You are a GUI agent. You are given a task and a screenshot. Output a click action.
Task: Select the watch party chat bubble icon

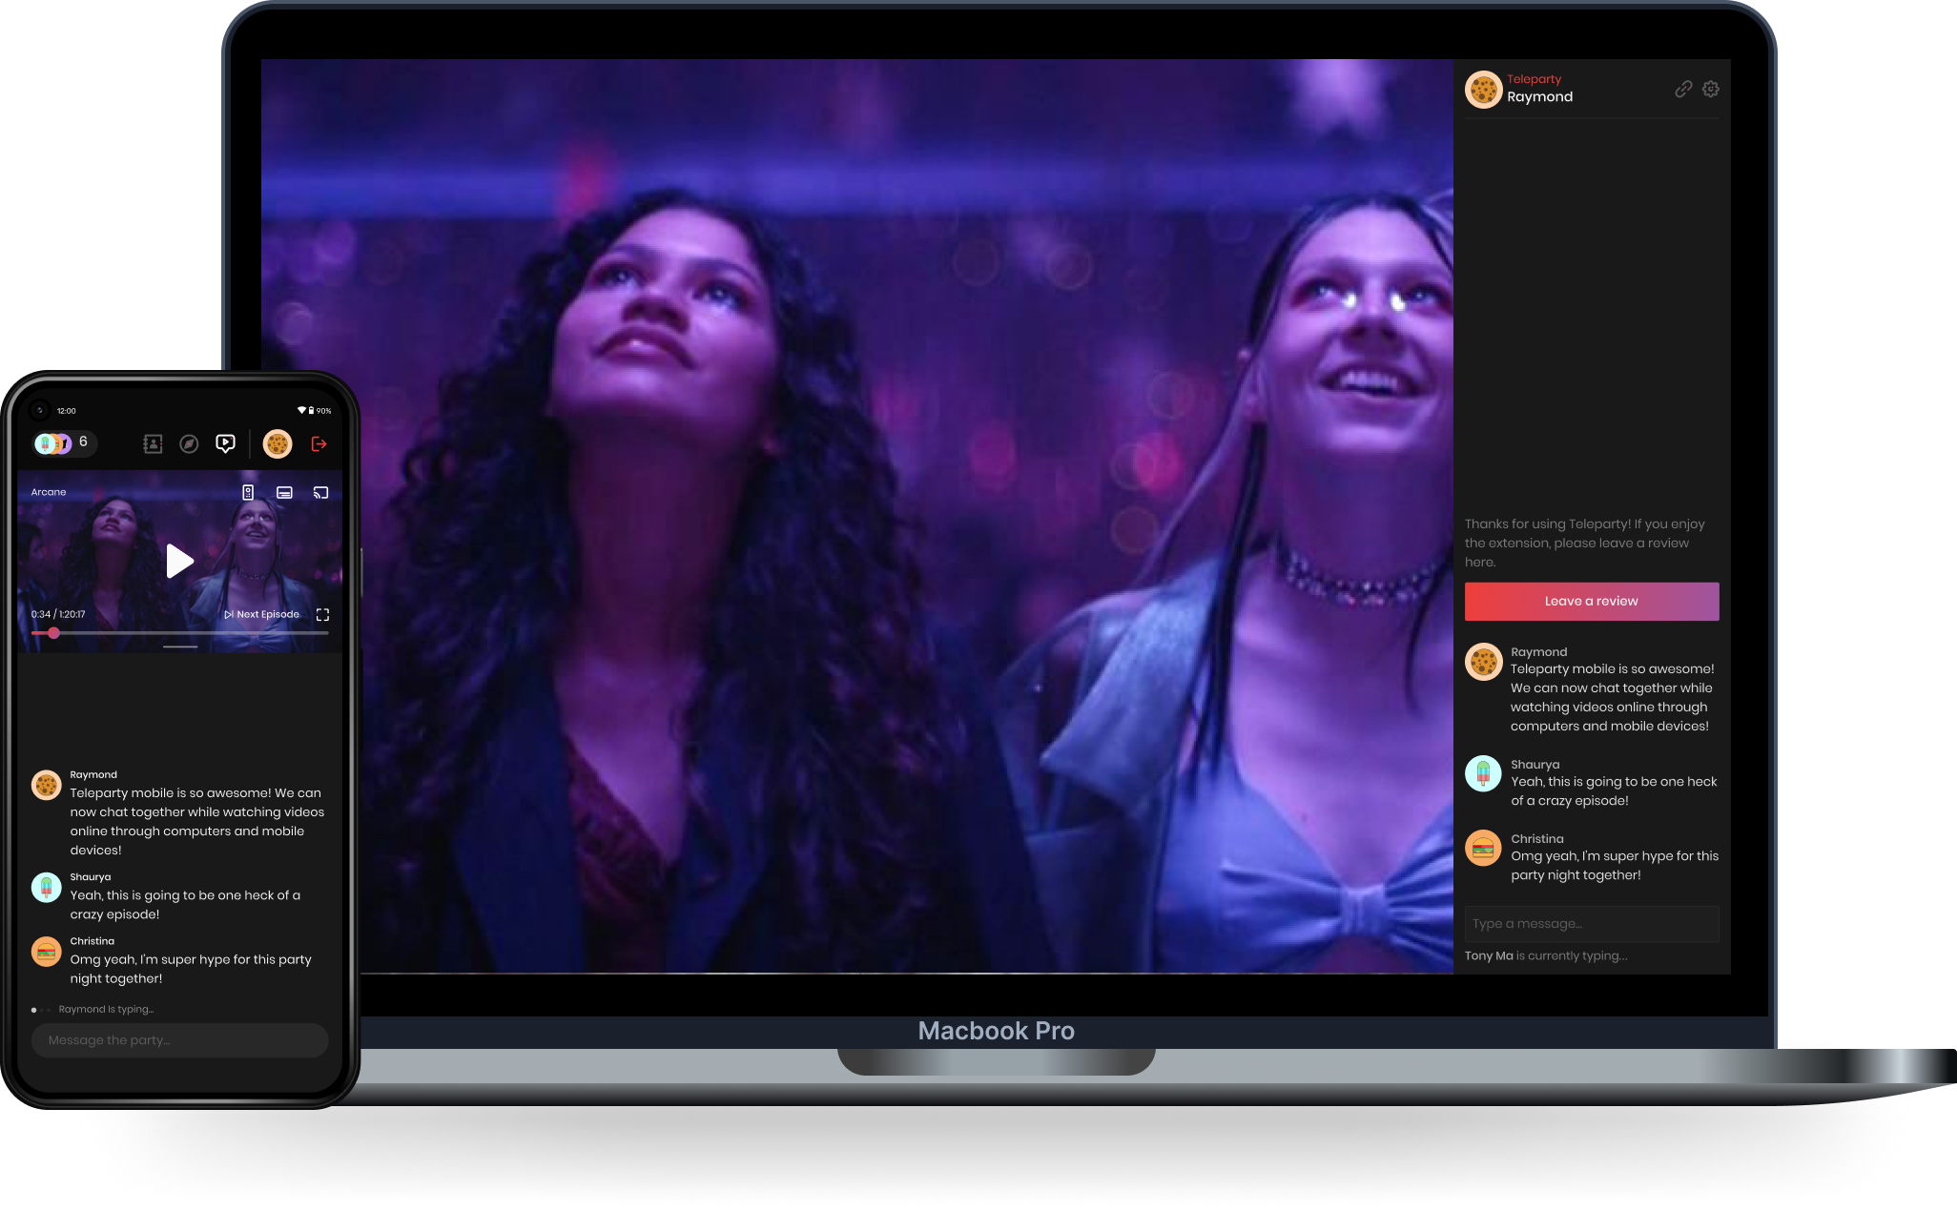(225, 443)
